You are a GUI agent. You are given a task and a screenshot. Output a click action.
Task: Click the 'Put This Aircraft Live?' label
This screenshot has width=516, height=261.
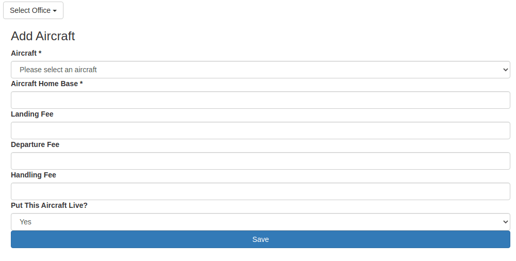click(x=49, y=205)
